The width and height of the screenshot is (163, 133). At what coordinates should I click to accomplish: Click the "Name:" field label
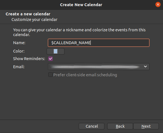point(19,43)
